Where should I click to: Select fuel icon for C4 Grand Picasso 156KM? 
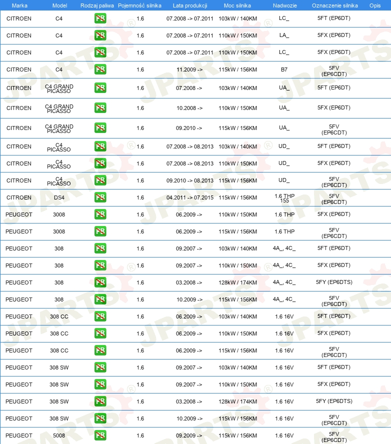(x=100, y=127)
